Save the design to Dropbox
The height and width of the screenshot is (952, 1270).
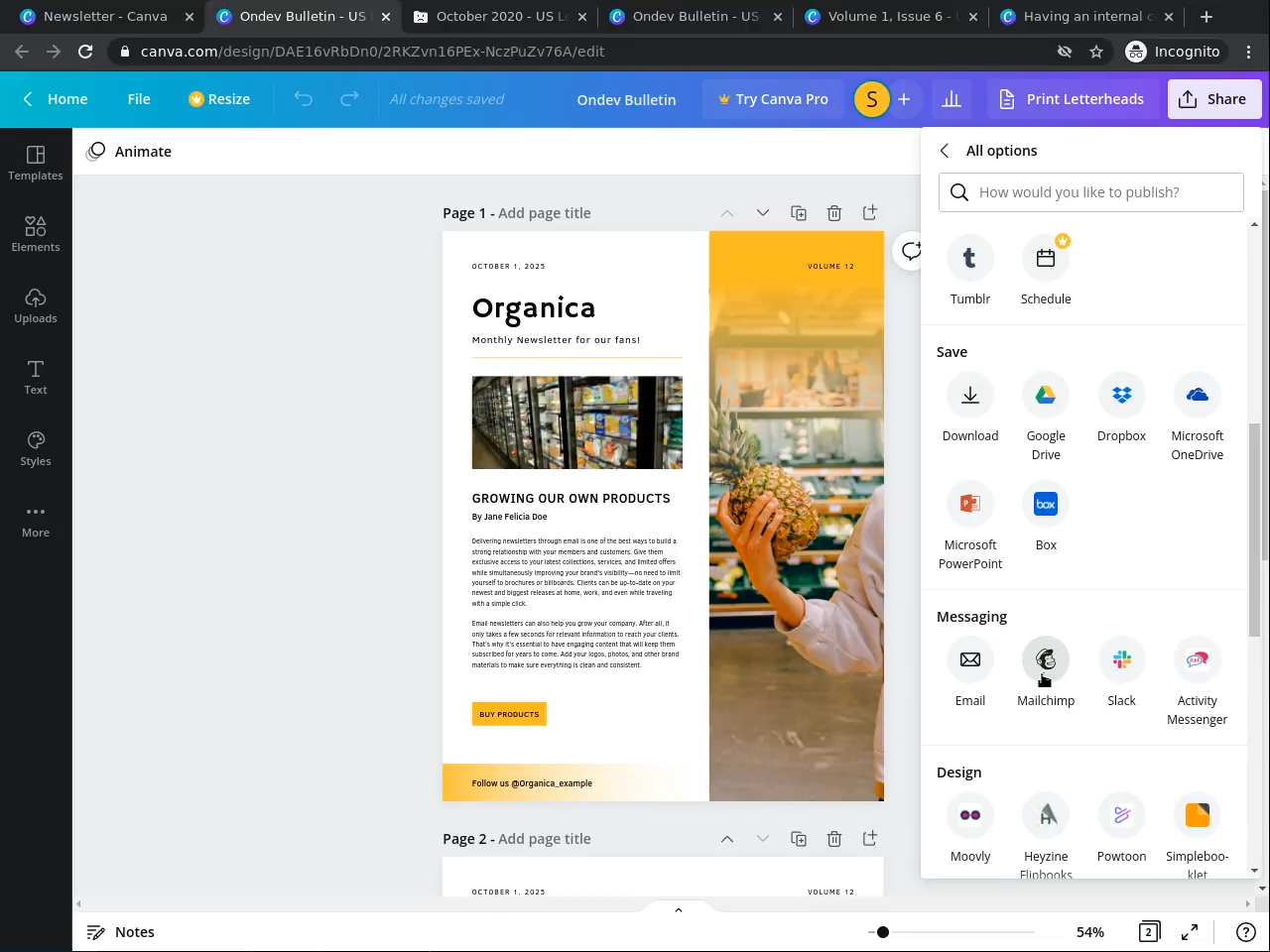pyautogui.click(x=1121, y=408)
